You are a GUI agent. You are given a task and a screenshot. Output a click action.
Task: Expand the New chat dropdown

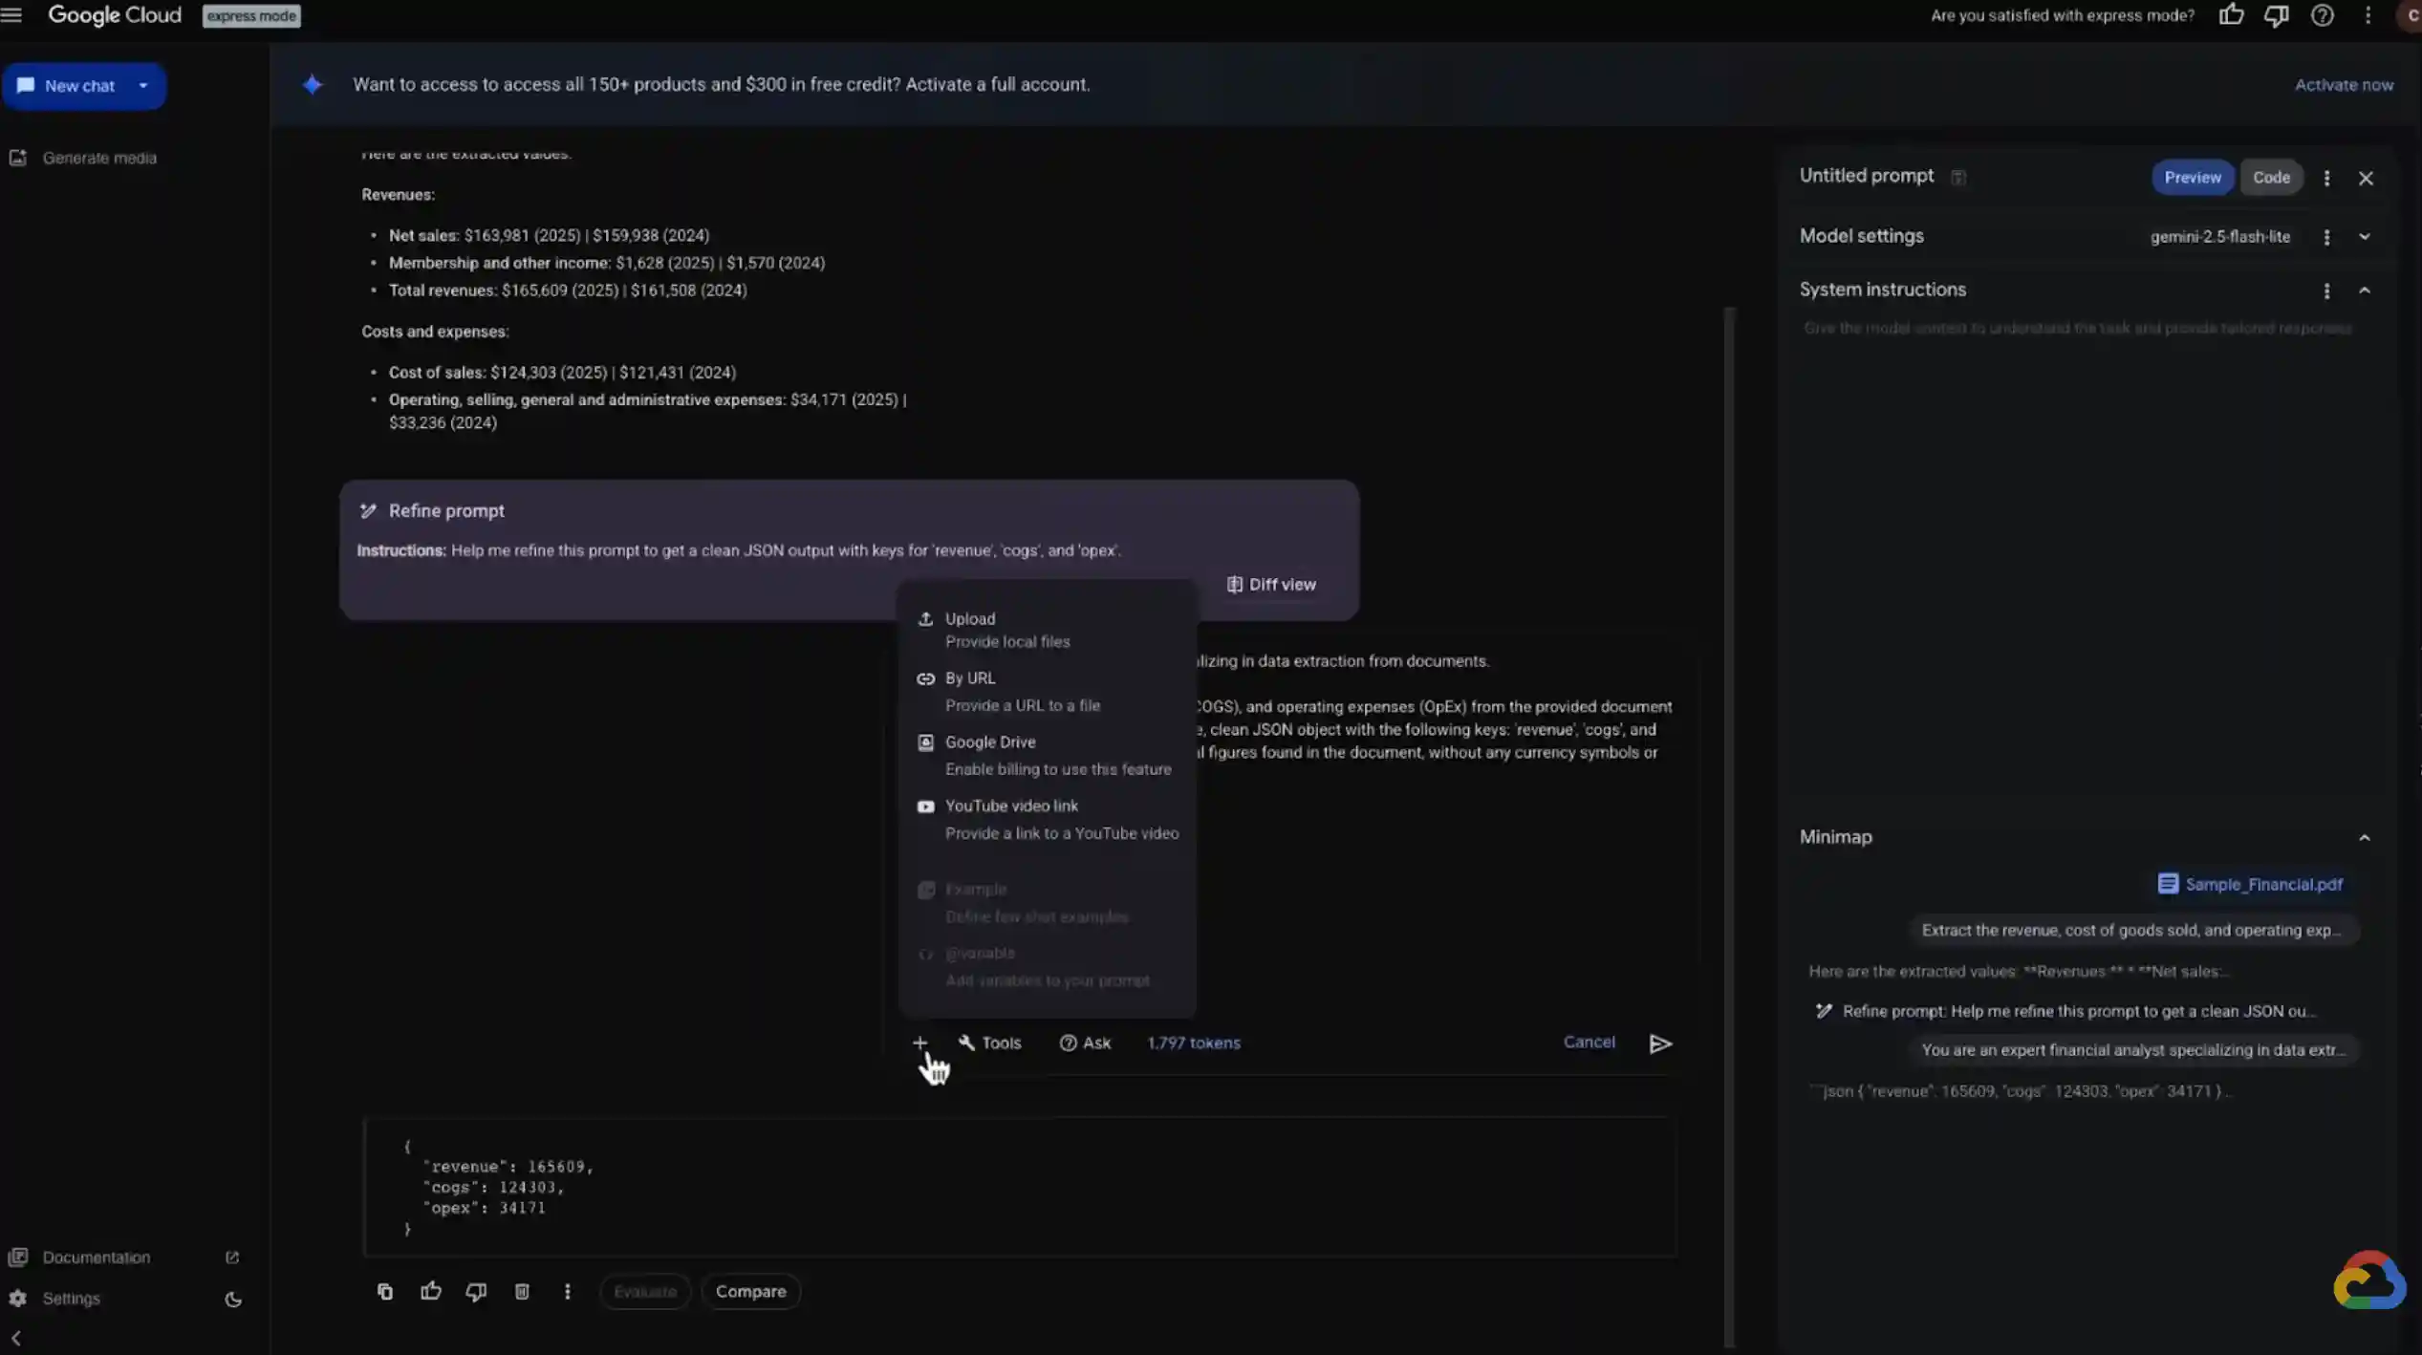pyautogui.click(x=142, y=85)
